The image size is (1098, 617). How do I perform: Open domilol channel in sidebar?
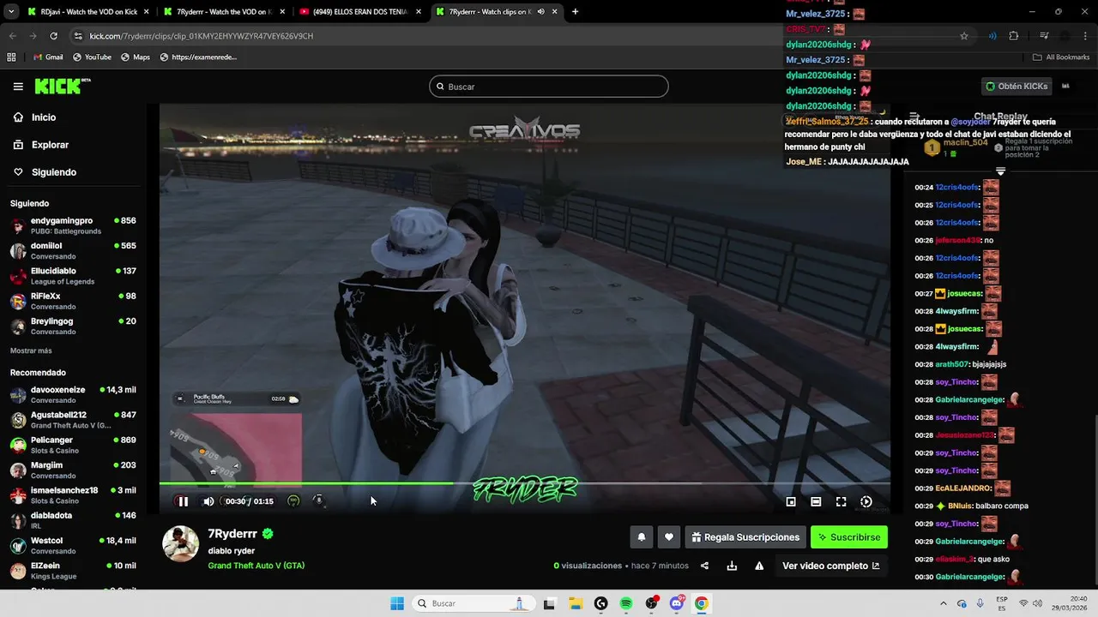pos(73,251)
